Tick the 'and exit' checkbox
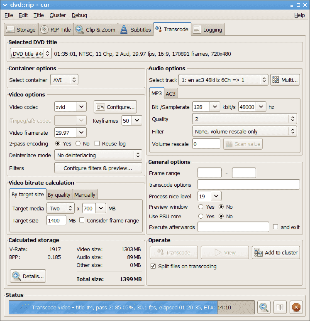This screenshot has width=310, height=321. pyautogui.click(x=276, y=227)
